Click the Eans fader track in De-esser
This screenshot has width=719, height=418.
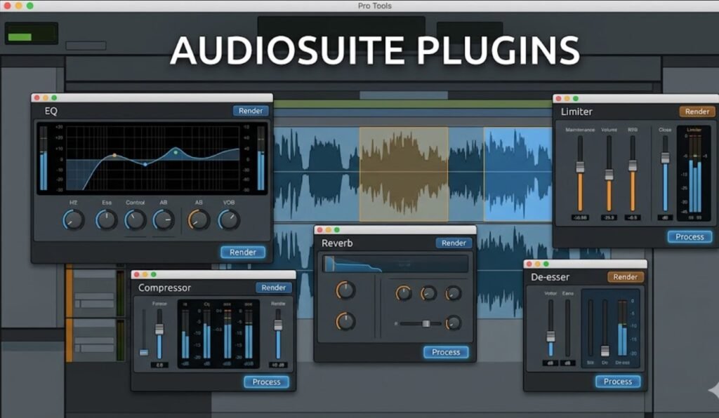click(567, 328)
